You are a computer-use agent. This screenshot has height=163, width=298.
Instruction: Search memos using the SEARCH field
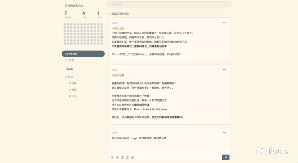(x=169, y=4)
